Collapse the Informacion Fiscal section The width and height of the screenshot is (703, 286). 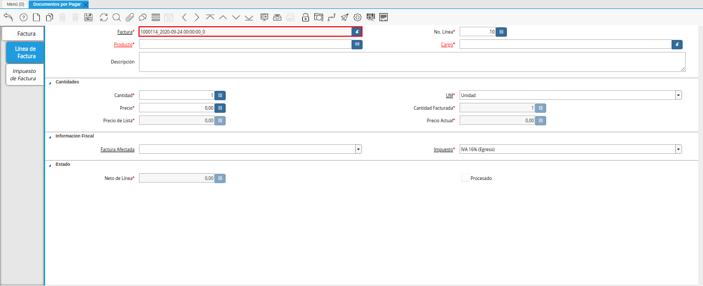pyautogui.click(x=50, y=136)
